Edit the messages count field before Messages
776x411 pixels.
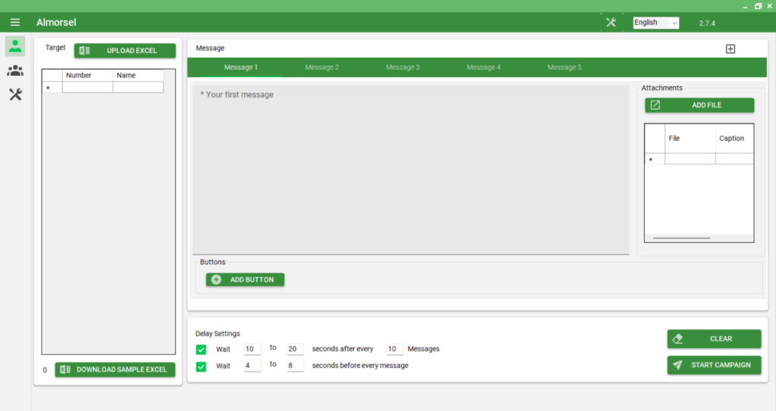tap(394, 349)
